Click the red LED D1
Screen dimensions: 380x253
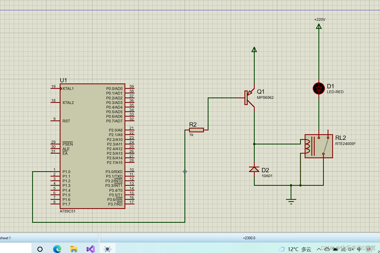tap(319, 89)
